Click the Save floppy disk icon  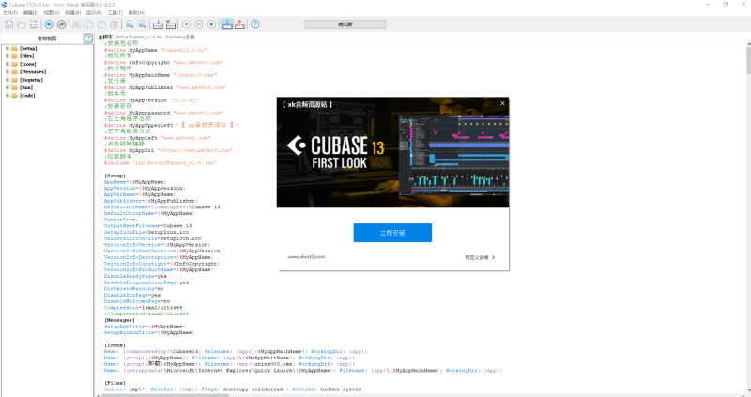[x=34, y=24]
